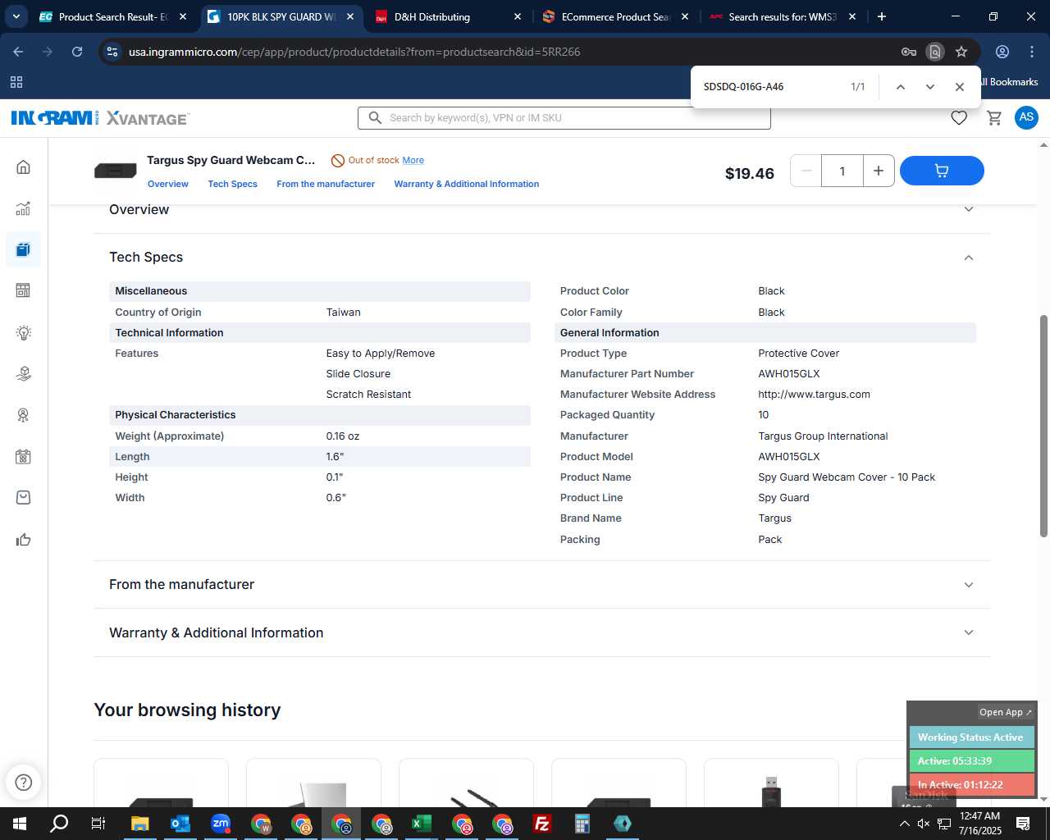
Task: Open Zoom from the taskbar
Action: (x=221, y=824)
